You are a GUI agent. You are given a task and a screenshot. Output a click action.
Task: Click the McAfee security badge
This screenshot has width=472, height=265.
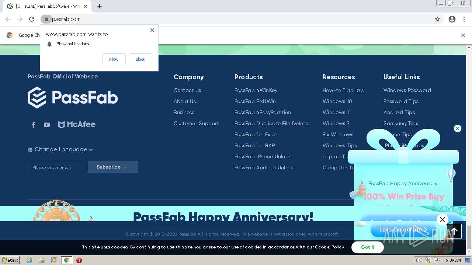click(77, 124)
